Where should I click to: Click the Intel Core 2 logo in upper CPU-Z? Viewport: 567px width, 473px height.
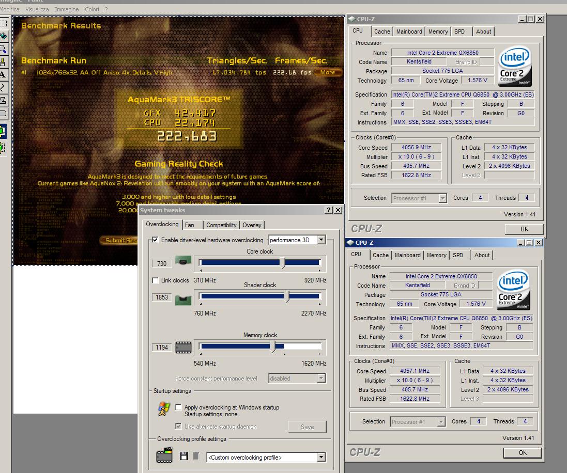(515, 66)
